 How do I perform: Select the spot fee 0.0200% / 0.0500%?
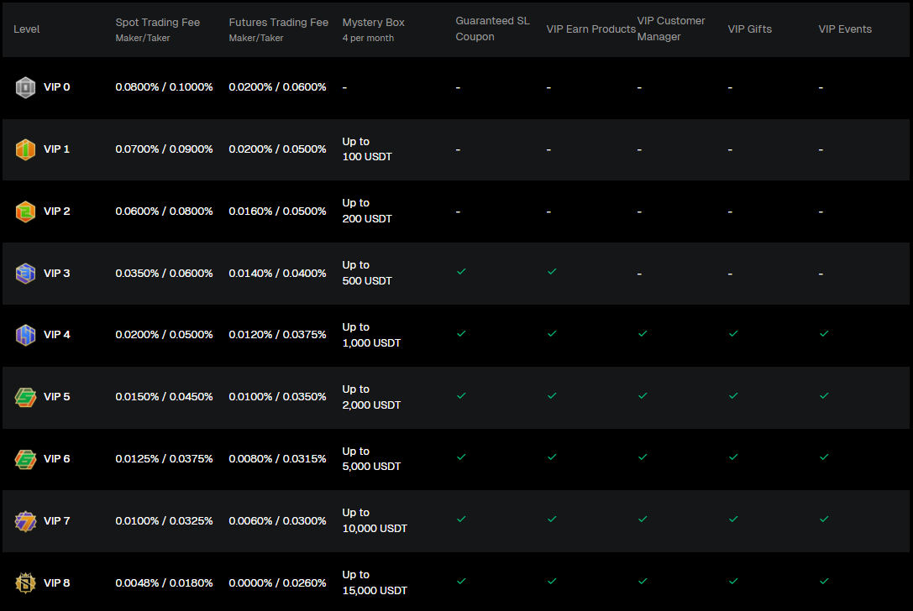pyautogui.click(x=164, y=335)
